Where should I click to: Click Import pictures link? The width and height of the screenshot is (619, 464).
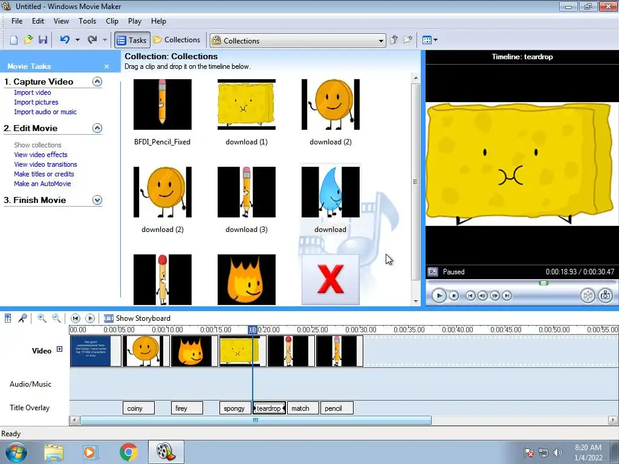click(x=36, y=102)
